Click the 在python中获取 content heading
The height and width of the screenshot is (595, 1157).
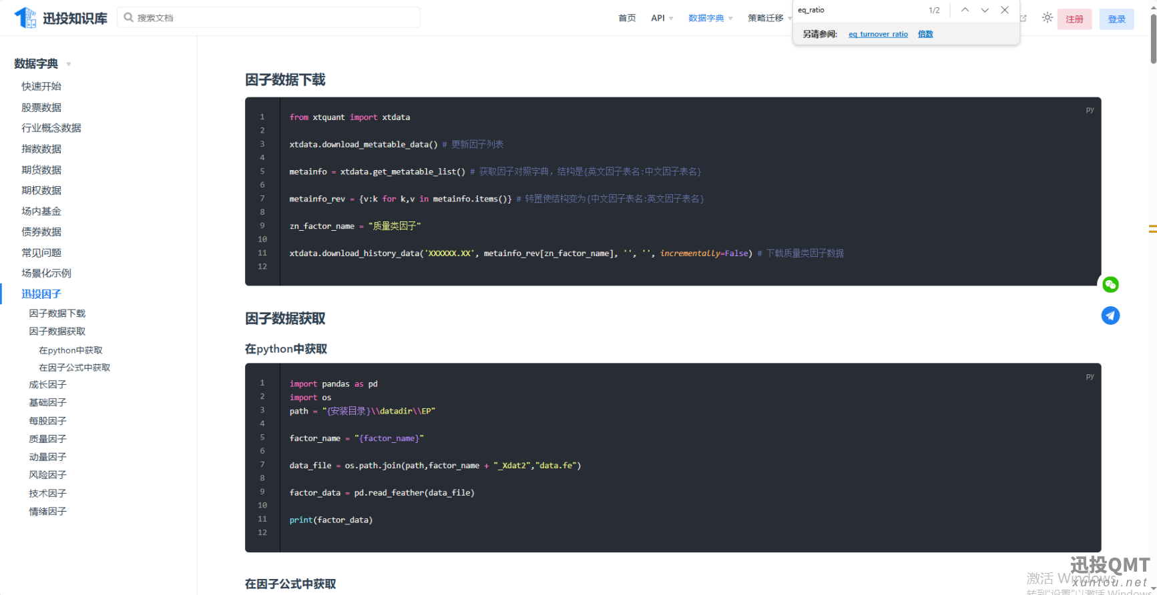click(286, 349)
